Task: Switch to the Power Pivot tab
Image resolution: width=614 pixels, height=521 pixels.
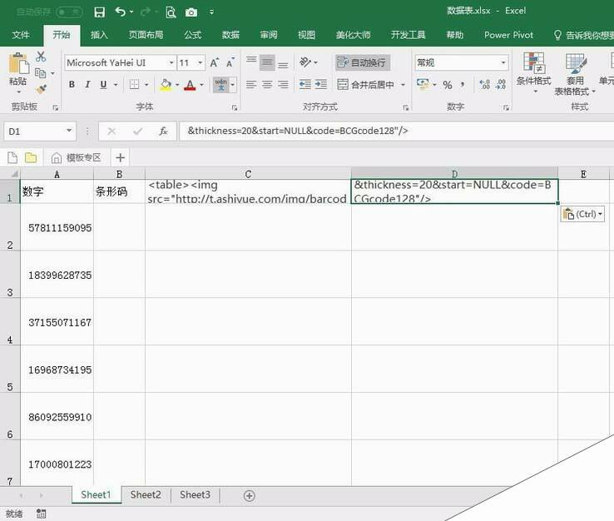Action: tap(508, 35)
